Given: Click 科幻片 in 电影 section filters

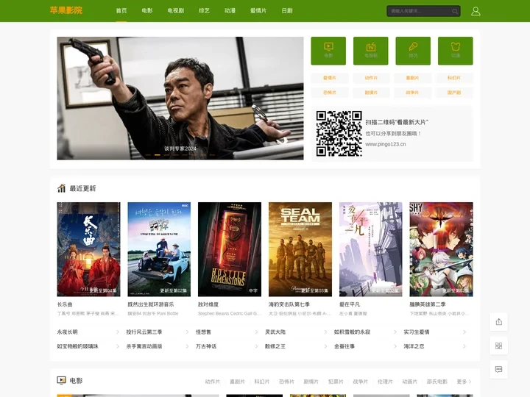Looking at the screenshot, I should pyautogui.click(x=261, y=382).
